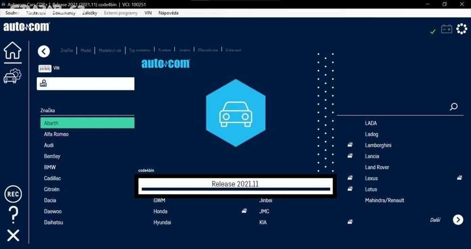Select Bentley brand

coord(52,156)
